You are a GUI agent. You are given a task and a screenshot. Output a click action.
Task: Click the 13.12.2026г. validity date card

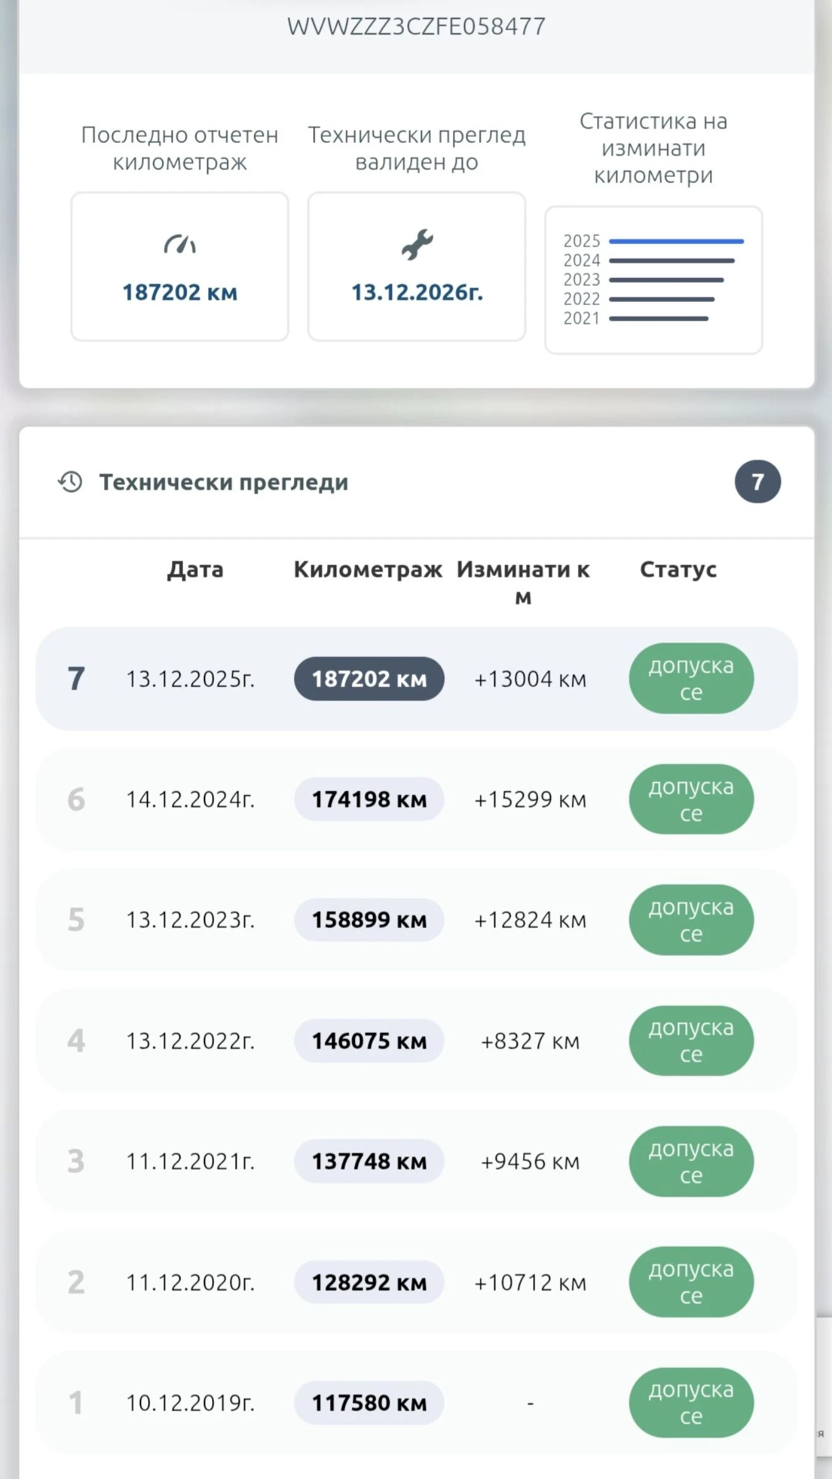(x=417, y=266)
